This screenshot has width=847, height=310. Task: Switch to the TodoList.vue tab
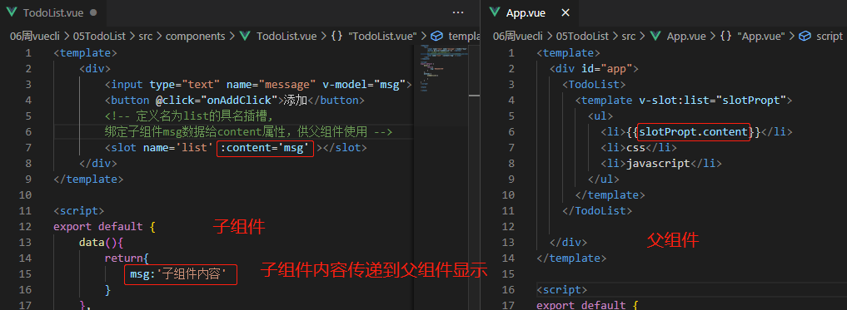coord(53,12)
